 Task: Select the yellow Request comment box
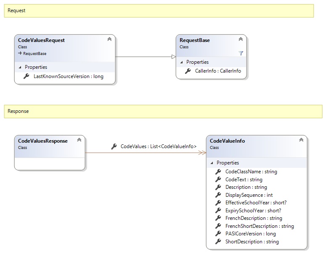[159, 11]
